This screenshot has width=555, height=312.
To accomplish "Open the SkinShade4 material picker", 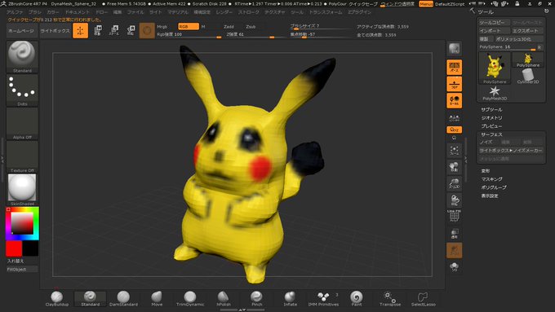I will (x=22, y=190).
